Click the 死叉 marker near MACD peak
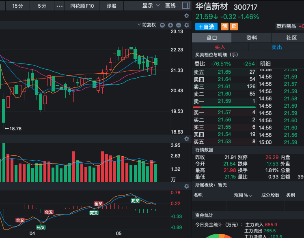 (x=135, y=201)
